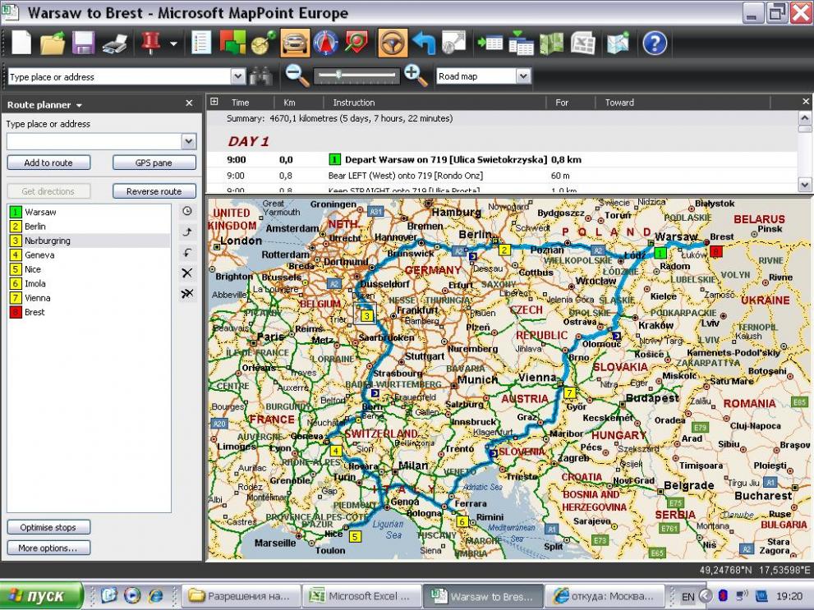Screen dimensions: 814x610
Task: Click the toolbar place or address field
Action: pyautogui.click(x=119, y=77)
